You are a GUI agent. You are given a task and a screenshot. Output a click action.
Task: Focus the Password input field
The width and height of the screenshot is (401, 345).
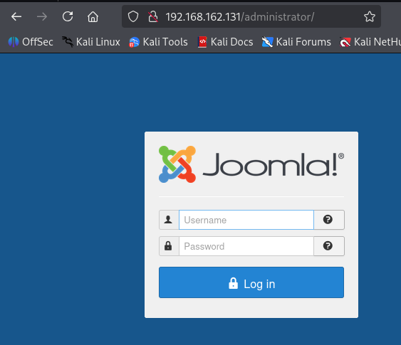point(246,246)
